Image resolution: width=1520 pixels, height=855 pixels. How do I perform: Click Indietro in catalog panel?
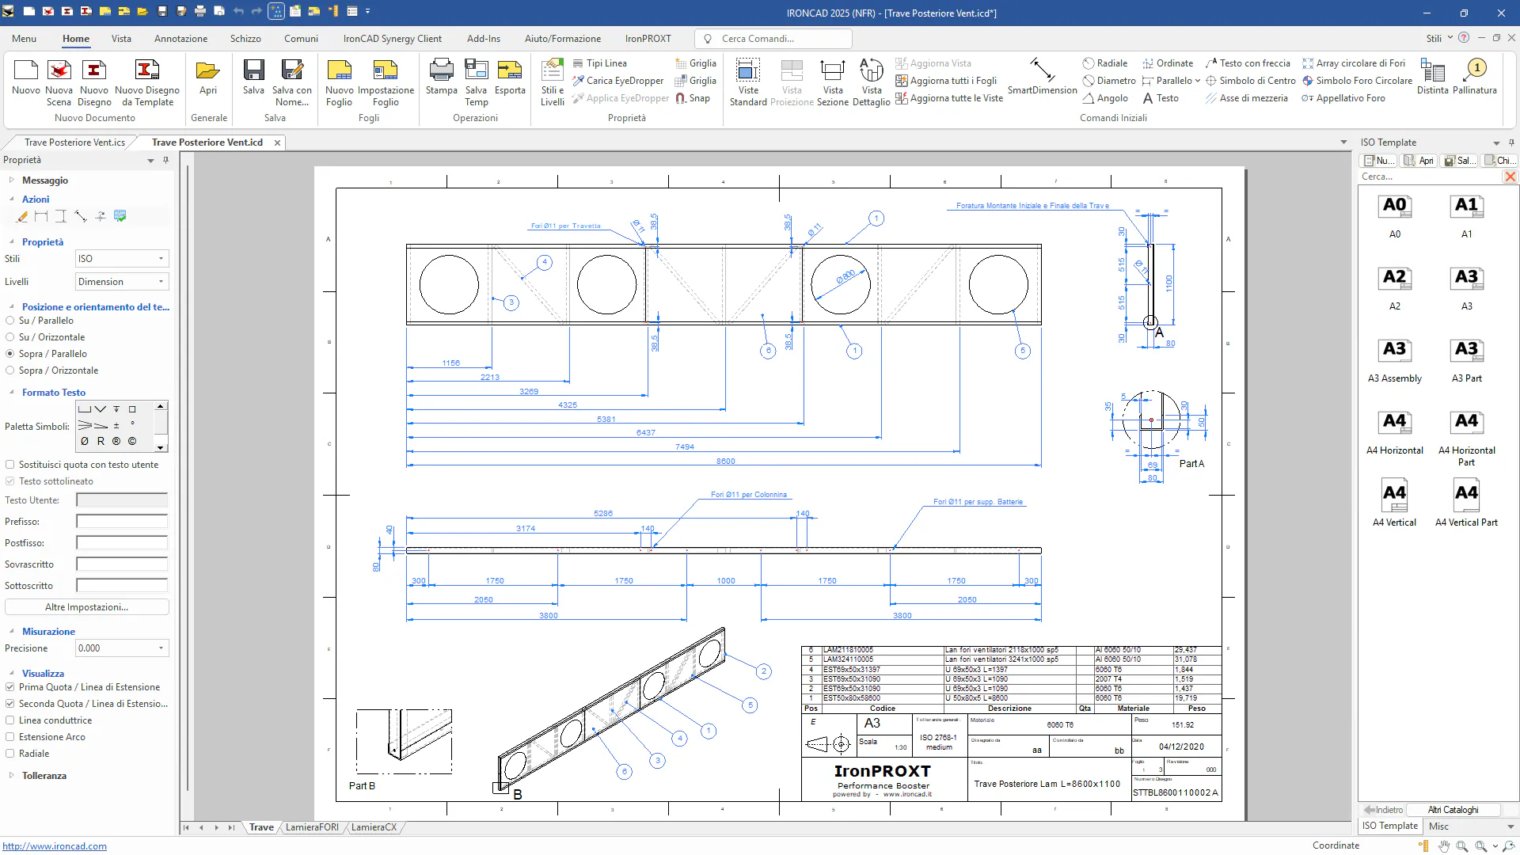pyautogui.click(x=1383, y=810)
